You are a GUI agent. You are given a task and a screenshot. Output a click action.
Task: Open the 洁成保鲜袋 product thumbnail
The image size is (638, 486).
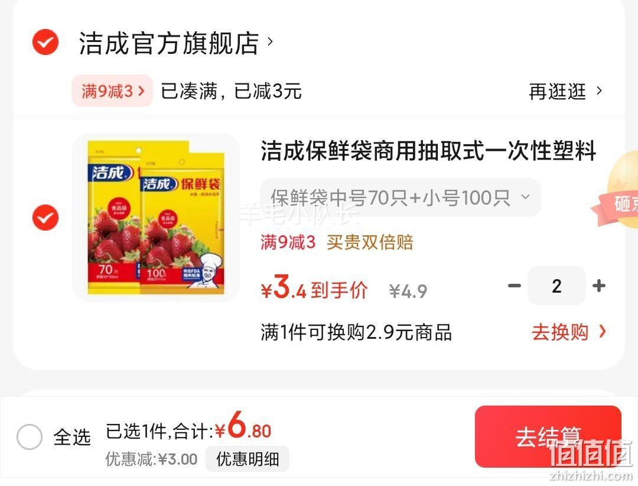pos(156,218)
